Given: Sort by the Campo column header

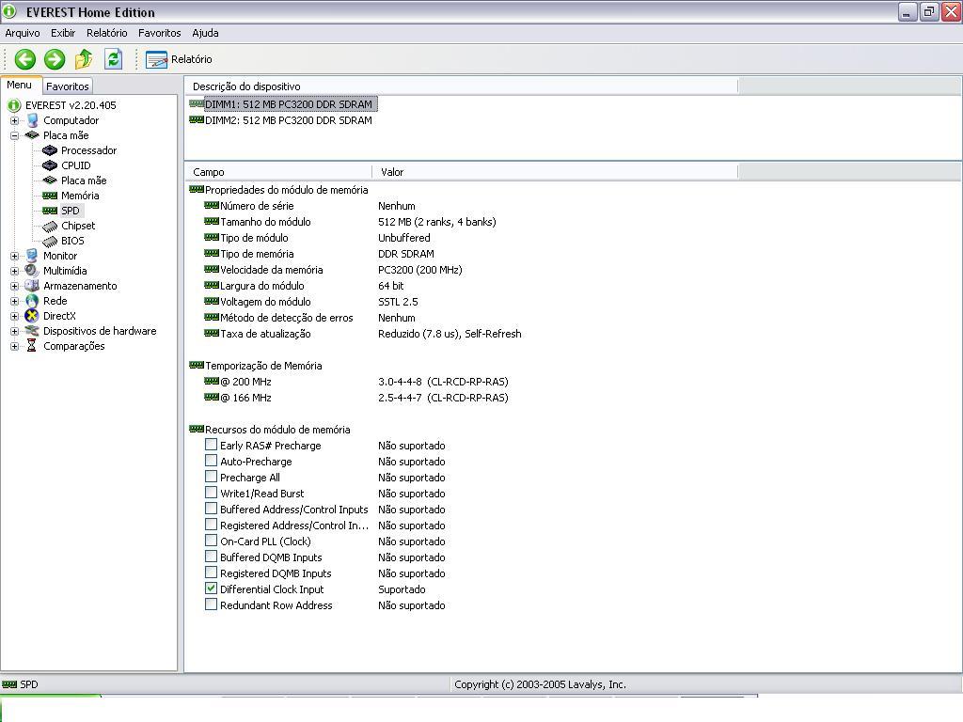Looking at the screenshot, I should click(278, 173).
